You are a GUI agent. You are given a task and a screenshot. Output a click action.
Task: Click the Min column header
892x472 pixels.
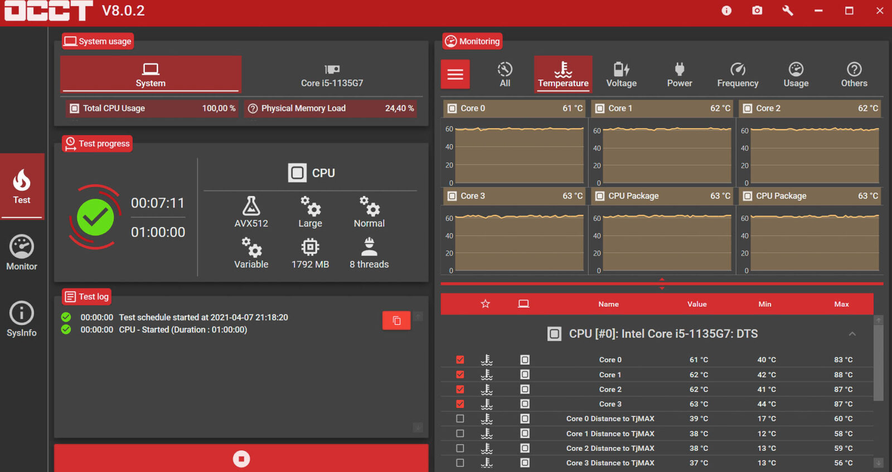point(765,304)
